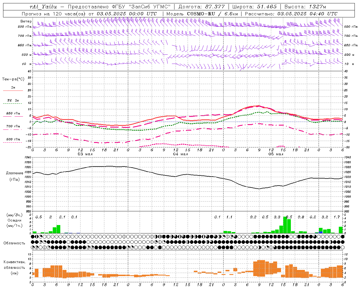Click the 'Прогноз на 120 часа(ов)' forecast text
Viewport: 359px width, 287px height.
(x=54, y=14)
